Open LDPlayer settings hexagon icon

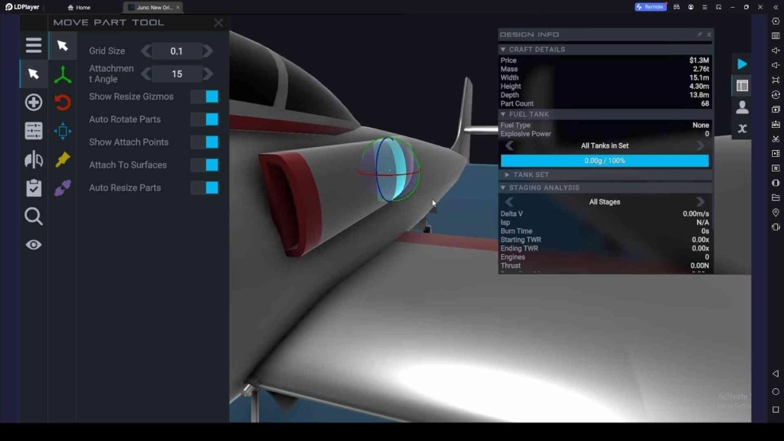[x=776, y=21]
